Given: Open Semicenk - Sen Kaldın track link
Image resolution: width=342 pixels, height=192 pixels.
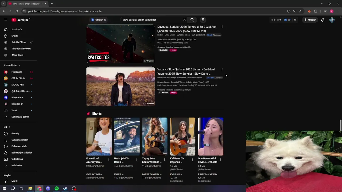Looking at the screenshot, I should 177,39.
